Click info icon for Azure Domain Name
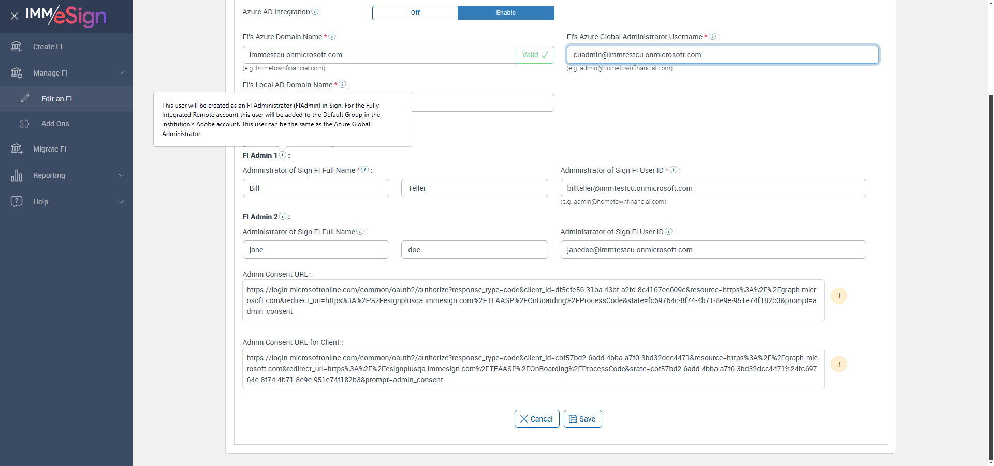This screenshot has width=994, height=466. 332,37
